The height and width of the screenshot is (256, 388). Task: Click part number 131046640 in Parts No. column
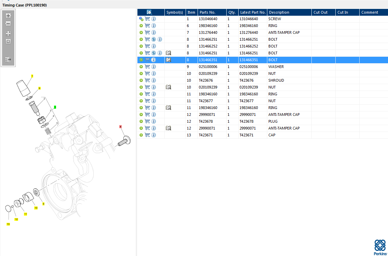[208, 19]
